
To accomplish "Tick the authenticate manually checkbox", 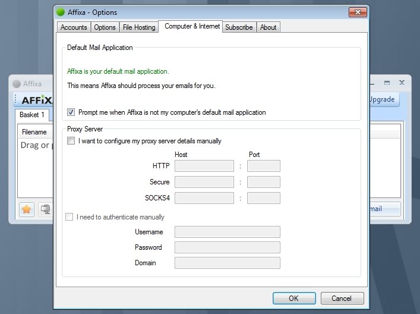I will point(70,216).
